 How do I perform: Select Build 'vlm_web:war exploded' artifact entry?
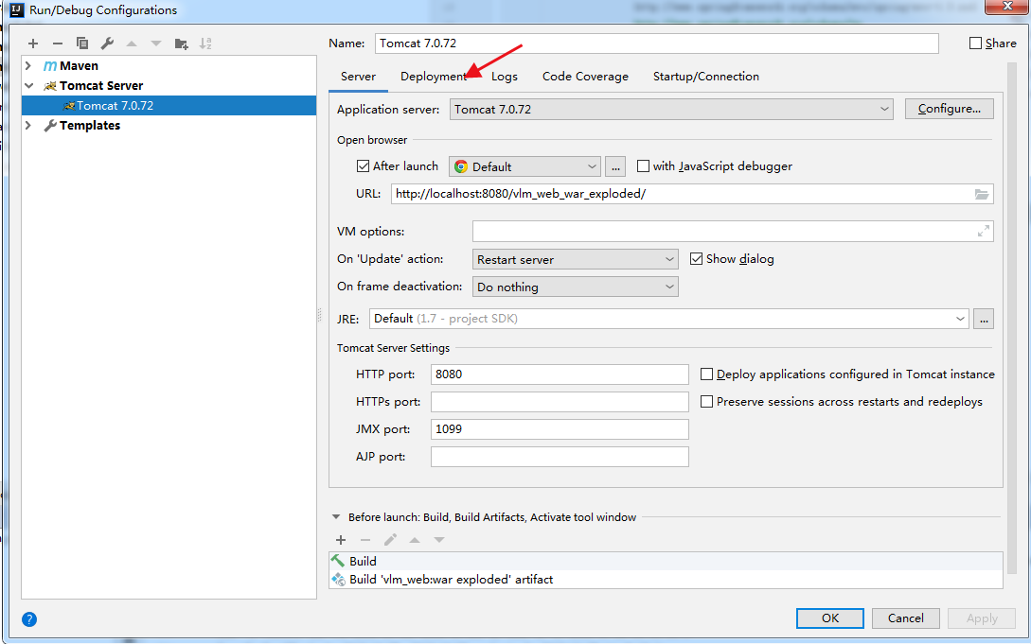tap(667, 579)
